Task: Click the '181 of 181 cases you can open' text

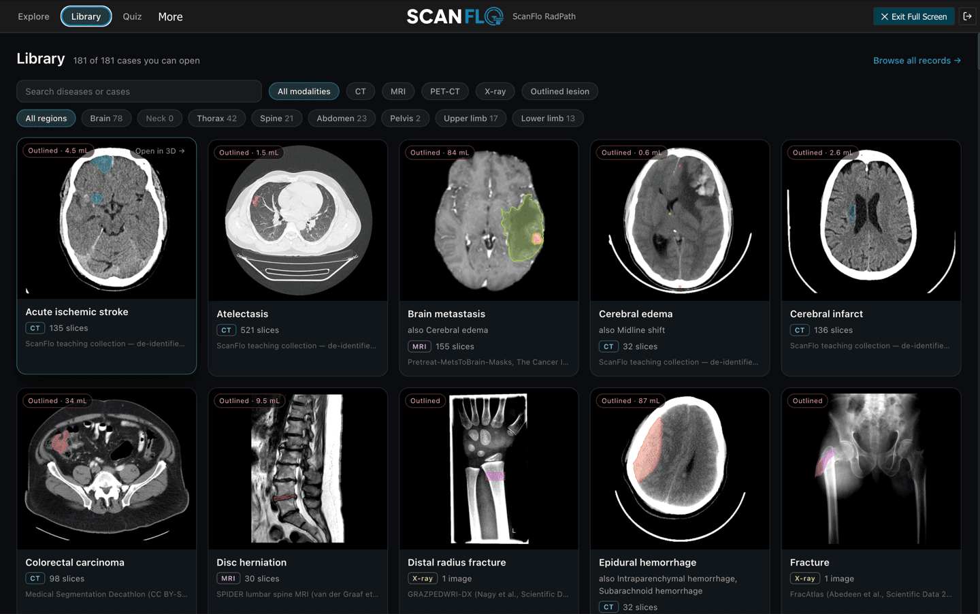Action: point(137,61)
